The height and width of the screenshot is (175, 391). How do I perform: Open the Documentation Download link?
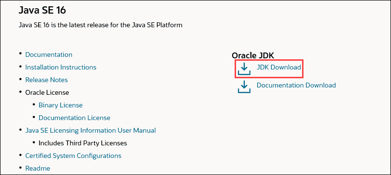click(x=296, y=85)
